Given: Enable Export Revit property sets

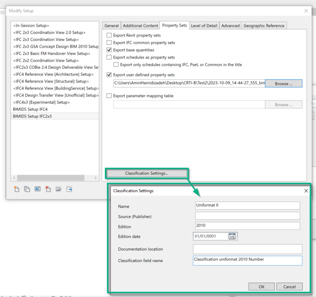Looking at the screenshot, I should (x=109, y=35).
